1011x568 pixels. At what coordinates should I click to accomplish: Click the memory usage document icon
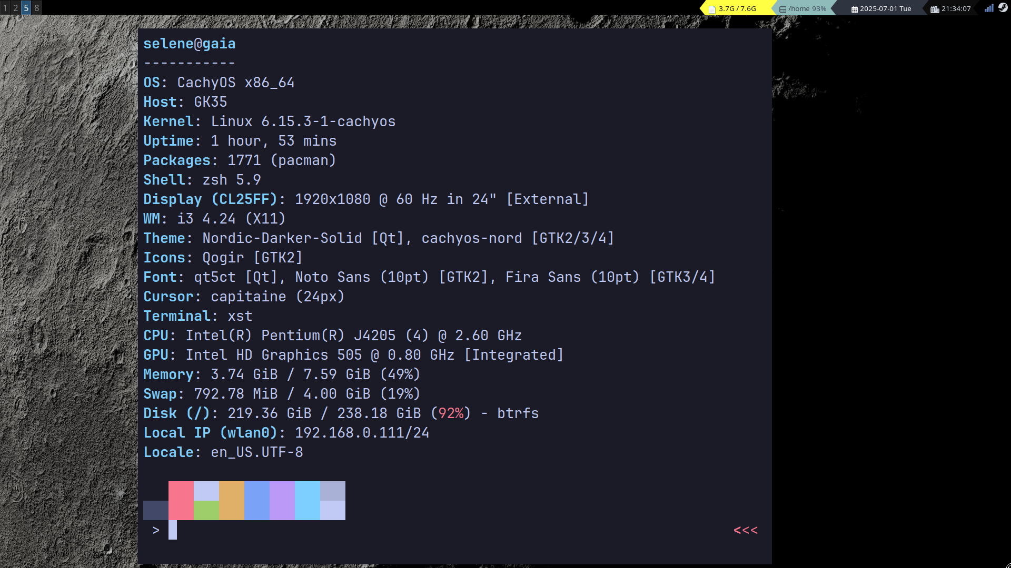point(712,9)
